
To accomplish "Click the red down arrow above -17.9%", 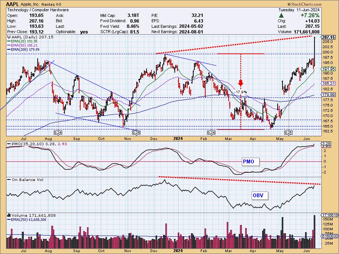I will coord(241,83).
